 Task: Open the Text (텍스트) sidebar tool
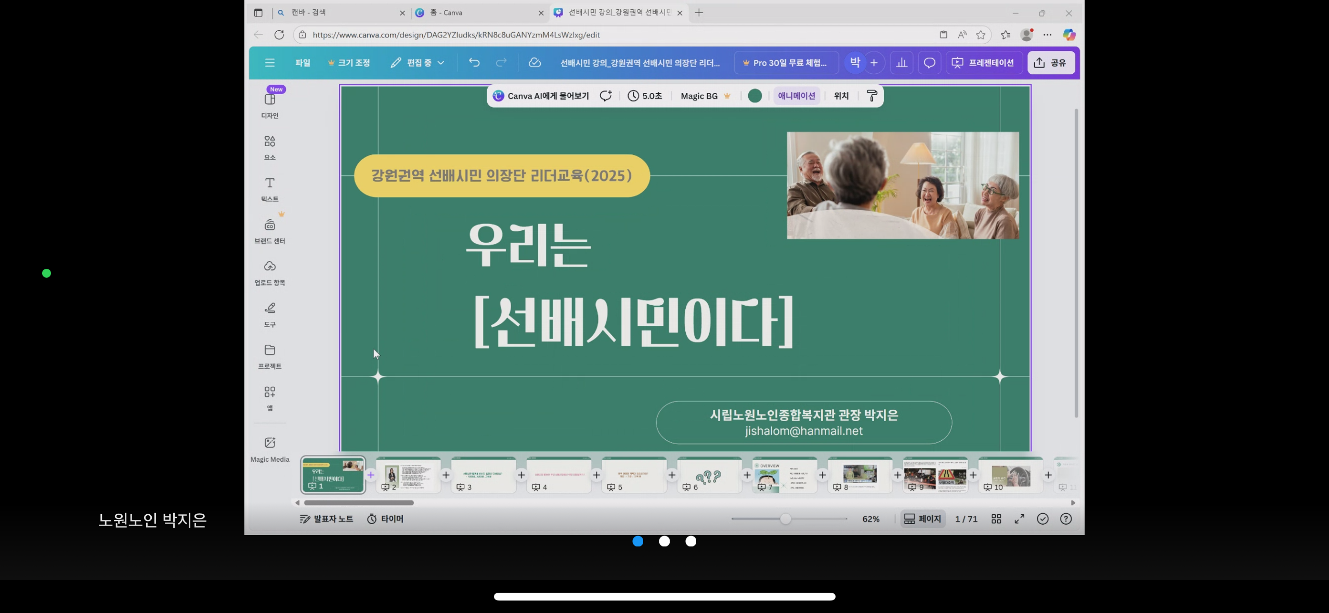269,189
